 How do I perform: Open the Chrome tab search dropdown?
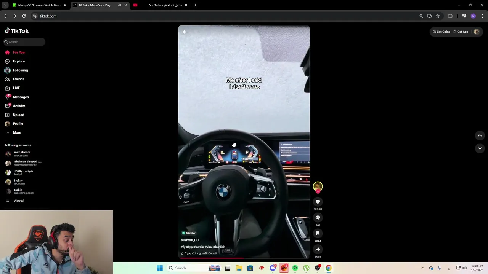(x=5, y=5)
